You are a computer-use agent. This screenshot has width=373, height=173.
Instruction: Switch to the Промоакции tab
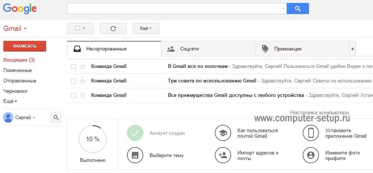[x=302, y=49]
